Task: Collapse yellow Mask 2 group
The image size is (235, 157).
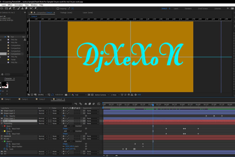Action: click(x=2, y=131)
